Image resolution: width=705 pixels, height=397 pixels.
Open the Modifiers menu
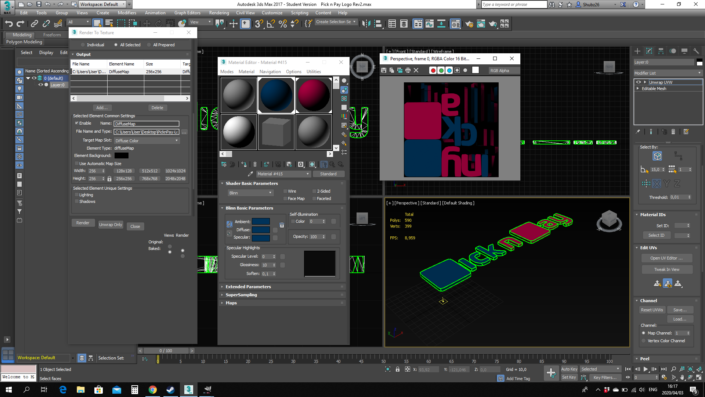(x=127, y=13)
